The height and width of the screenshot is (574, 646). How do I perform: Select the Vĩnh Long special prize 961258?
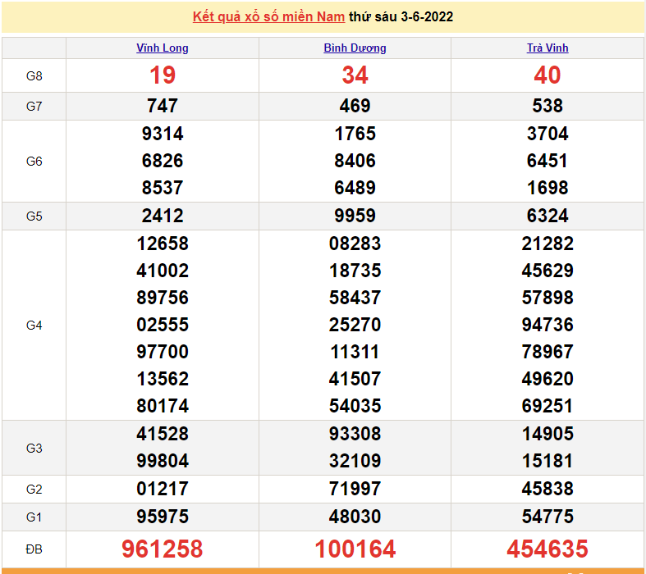(x=163, y=549)
